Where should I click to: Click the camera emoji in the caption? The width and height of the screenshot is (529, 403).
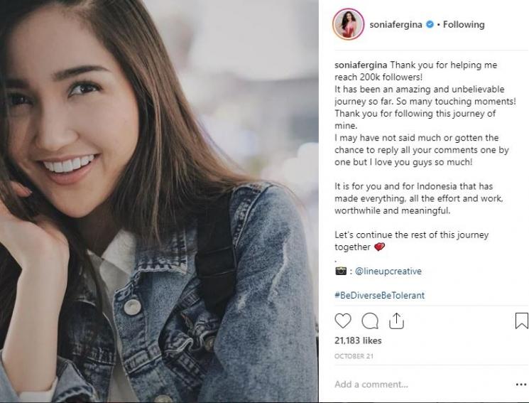[x=340, y=271]
